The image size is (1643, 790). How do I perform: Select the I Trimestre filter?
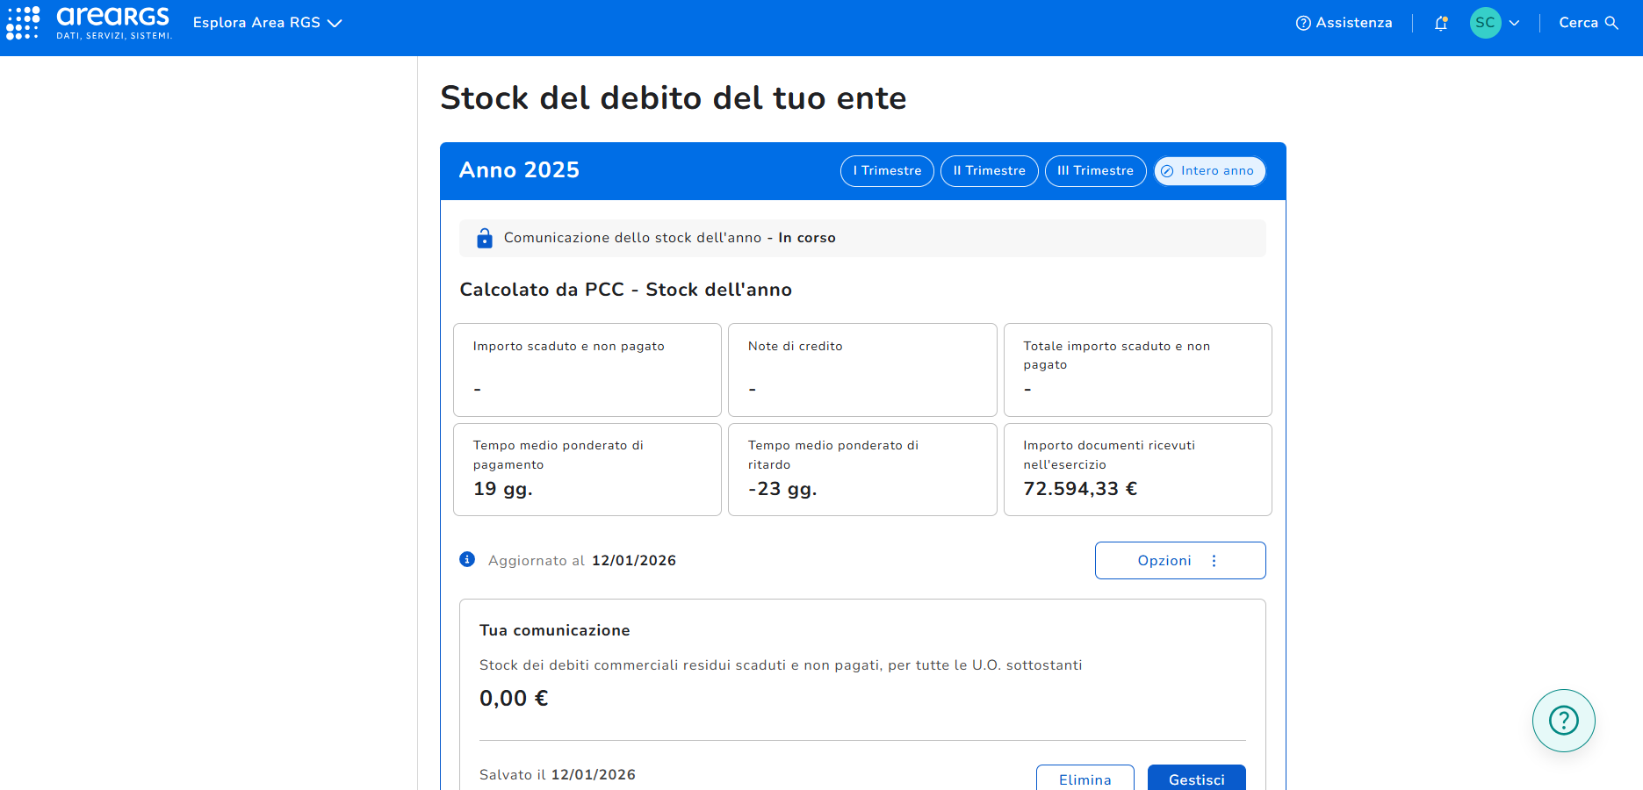coord(887,171)
